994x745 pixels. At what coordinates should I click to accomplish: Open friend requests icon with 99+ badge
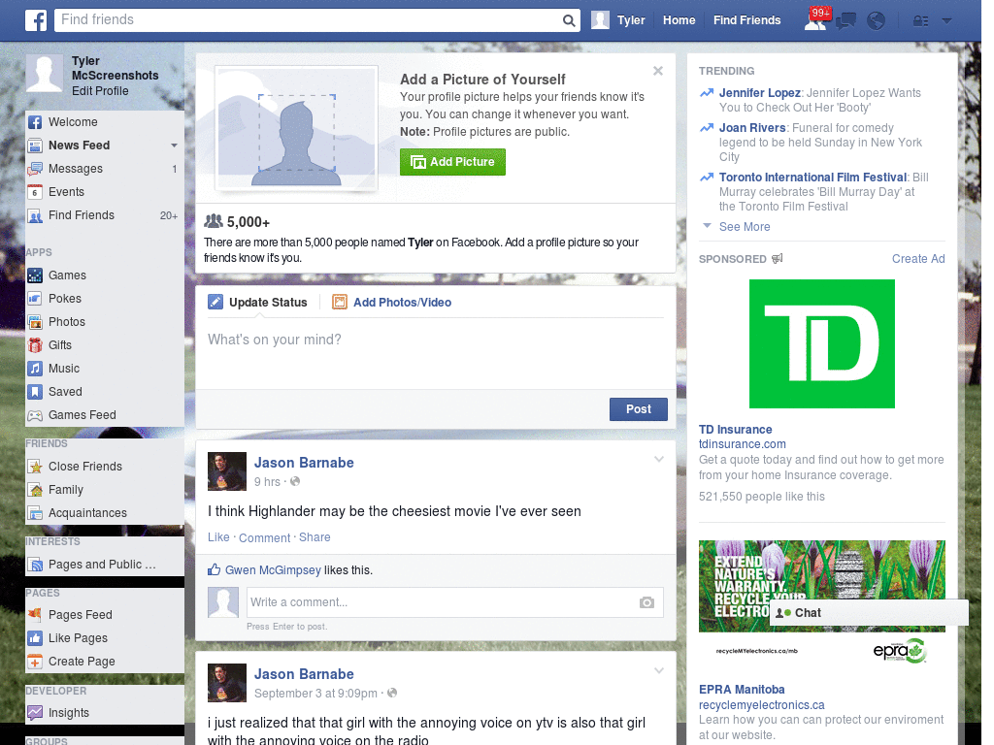[x=816, y=19]
